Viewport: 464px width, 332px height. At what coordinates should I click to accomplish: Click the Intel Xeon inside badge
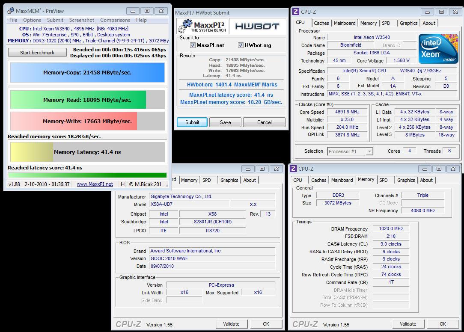[x=438, y=49]
